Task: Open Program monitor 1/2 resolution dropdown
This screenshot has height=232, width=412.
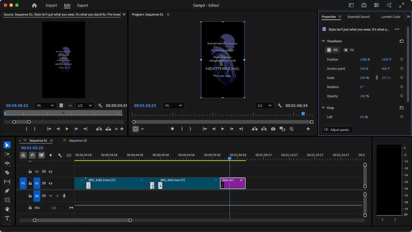Action: click(264, 105)
